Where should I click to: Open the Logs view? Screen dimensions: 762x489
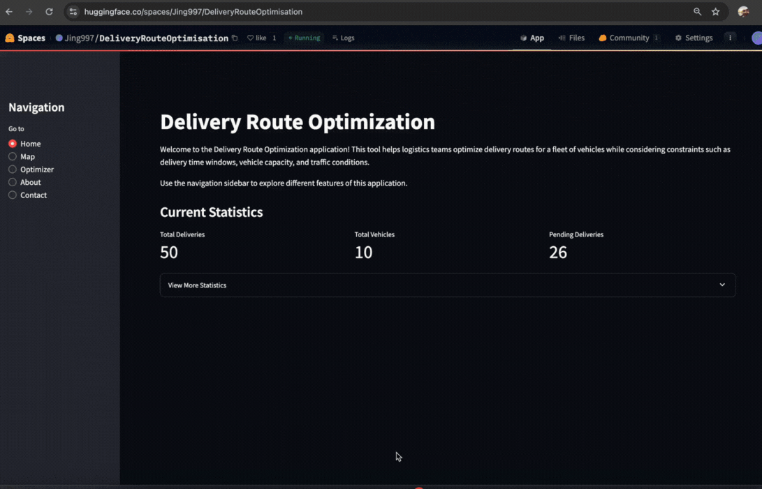[x=343, y=38]
